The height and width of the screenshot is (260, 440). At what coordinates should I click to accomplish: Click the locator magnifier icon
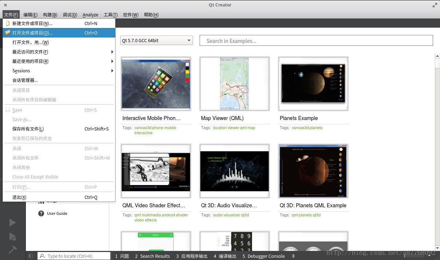[42, 256]
